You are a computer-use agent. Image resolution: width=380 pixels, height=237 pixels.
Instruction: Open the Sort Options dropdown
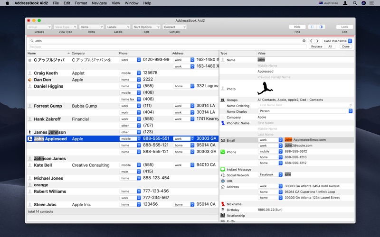[146, 27]
